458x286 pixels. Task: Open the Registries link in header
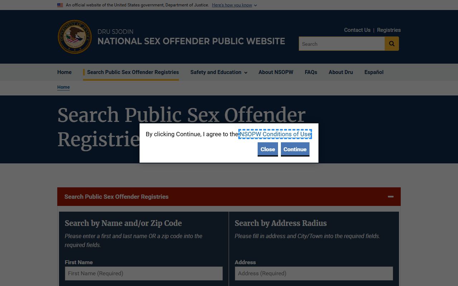[x=389, y=30]
